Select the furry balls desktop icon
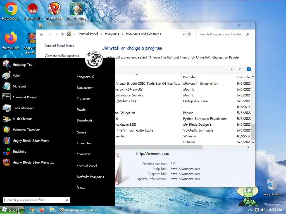 coord(33,11)
